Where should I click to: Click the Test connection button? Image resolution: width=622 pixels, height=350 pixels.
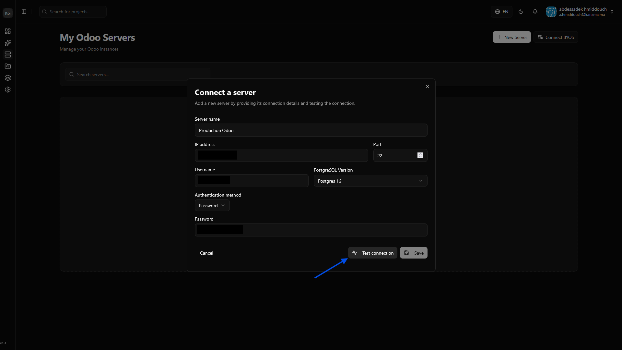[373, 253]
